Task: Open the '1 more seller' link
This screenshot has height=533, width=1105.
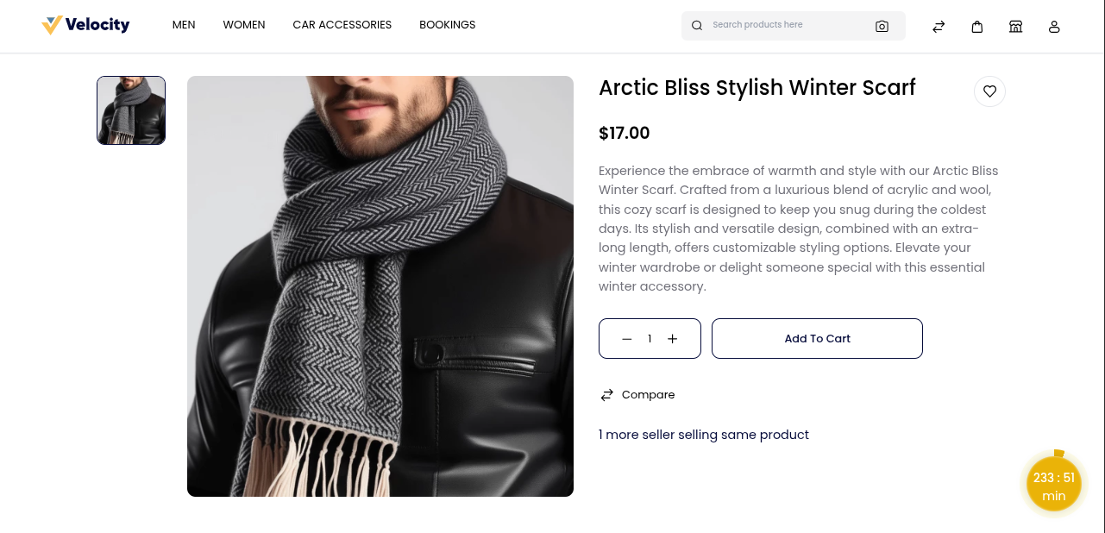Action: 704,435
